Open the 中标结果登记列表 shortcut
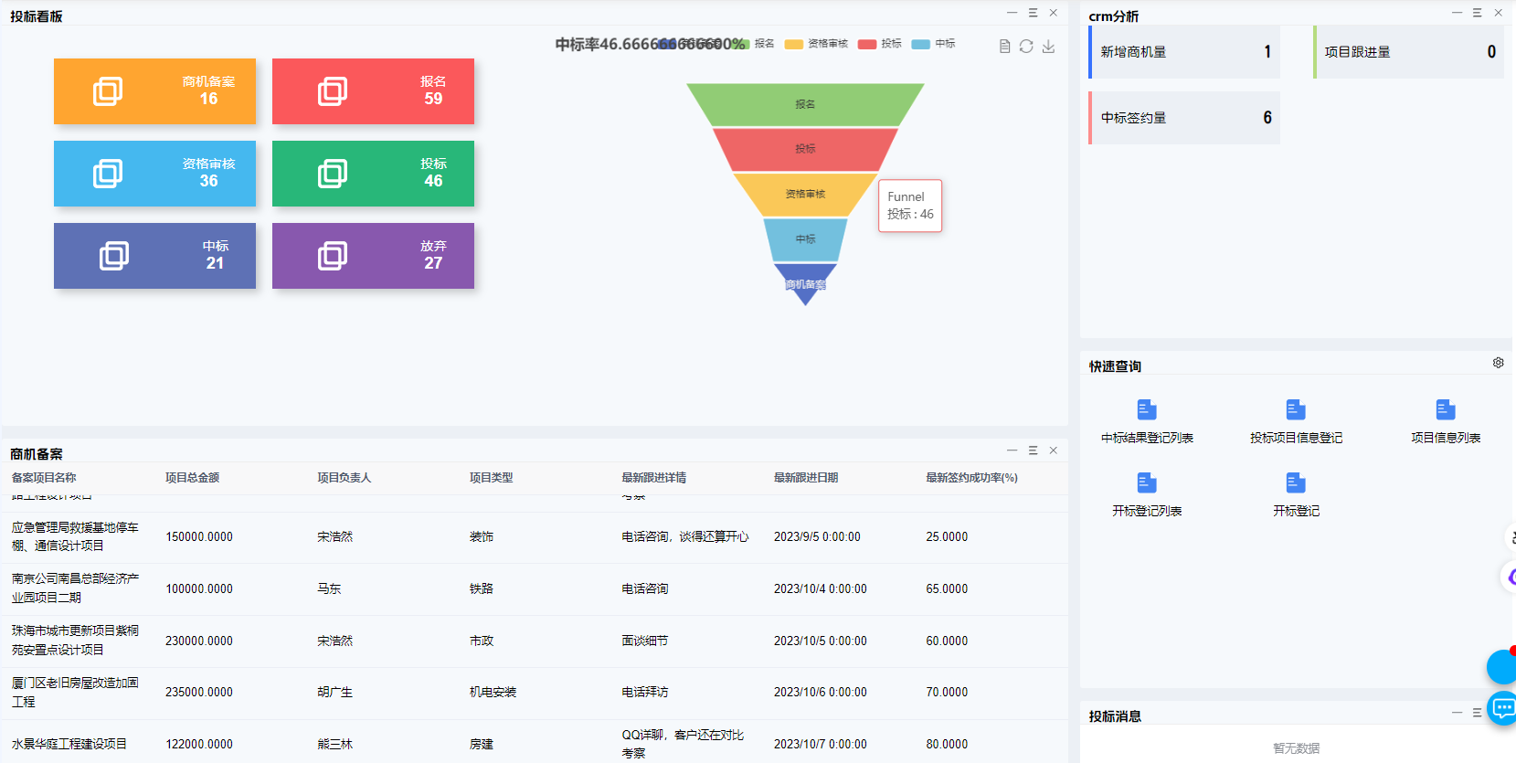This screenshot has height=763, width=1516. pyautogui.click(x=1147, y=421)
